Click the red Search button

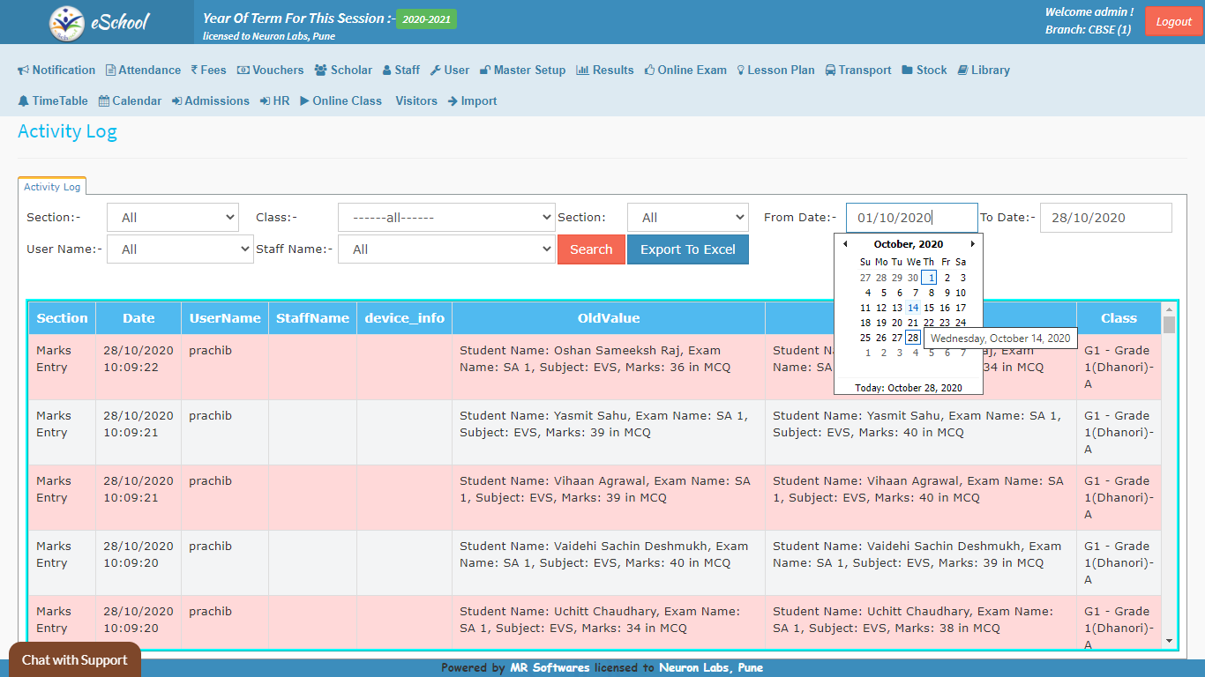[x=591, y=249]
